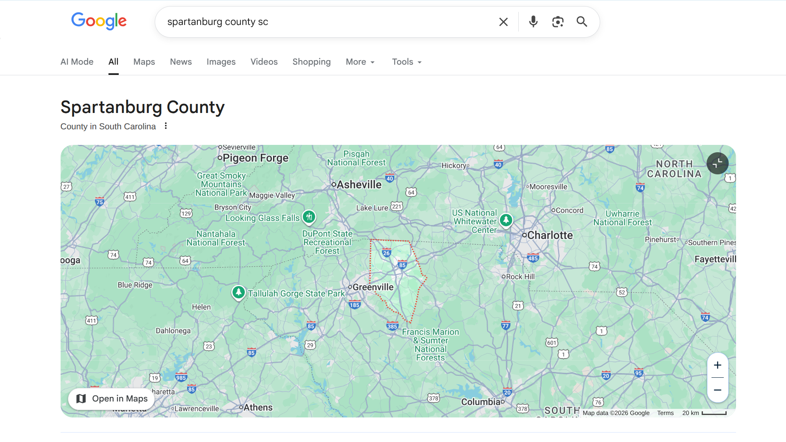This screenshot has height=442, width=786.
Task: Zoom out on the map
Action: [717, 390]
